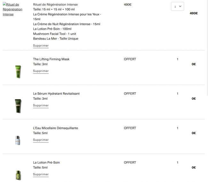
Task: Click the 490€ unit price of the Rituel
Action: (x=128, y=5)
